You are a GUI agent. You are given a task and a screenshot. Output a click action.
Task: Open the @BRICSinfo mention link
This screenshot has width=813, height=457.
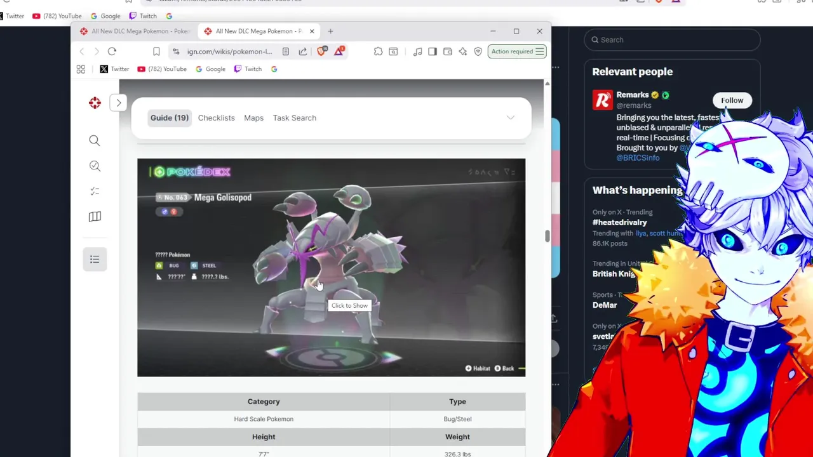(638, 157)
